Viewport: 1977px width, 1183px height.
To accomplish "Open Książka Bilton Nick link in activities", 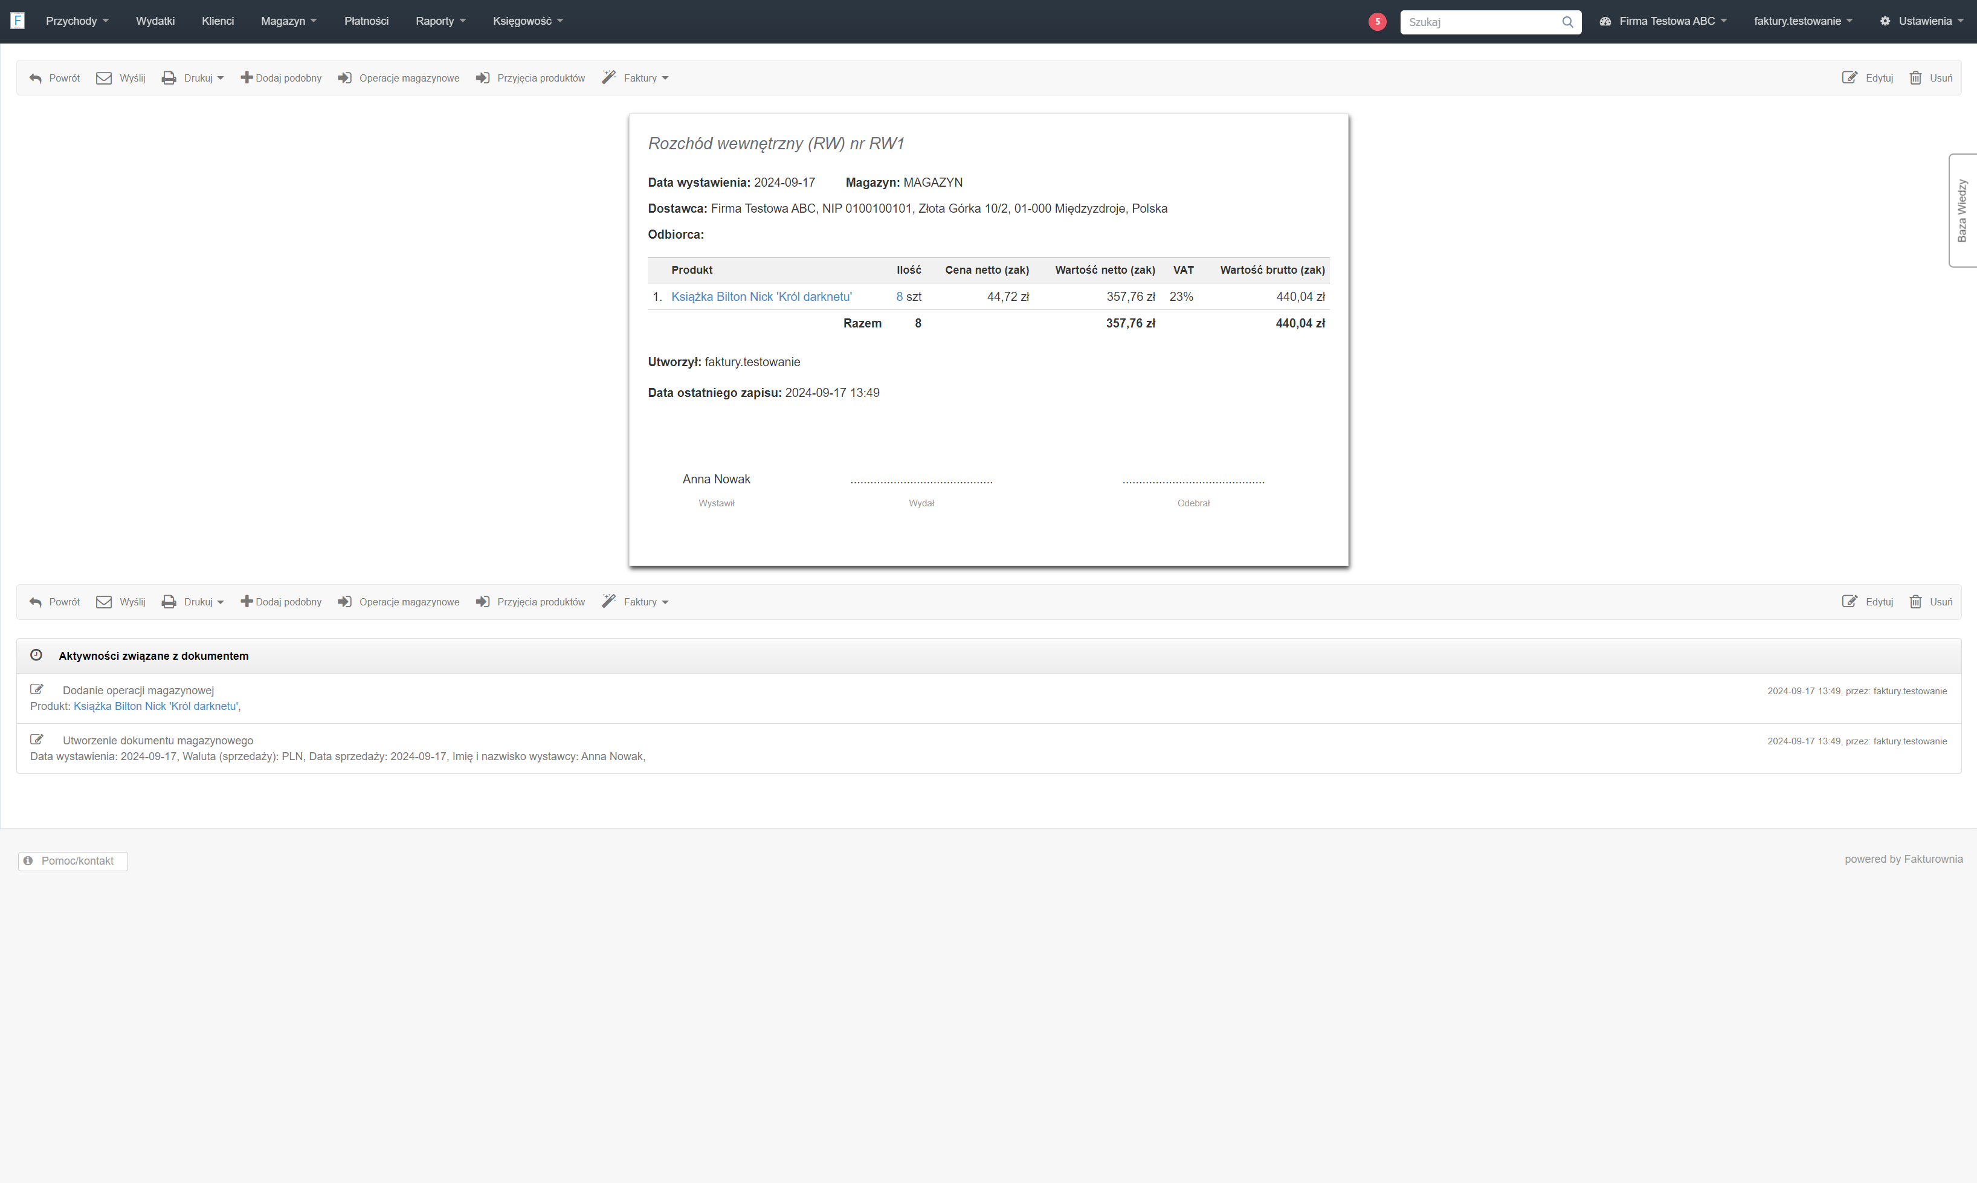I will click(x=156, y=706).
